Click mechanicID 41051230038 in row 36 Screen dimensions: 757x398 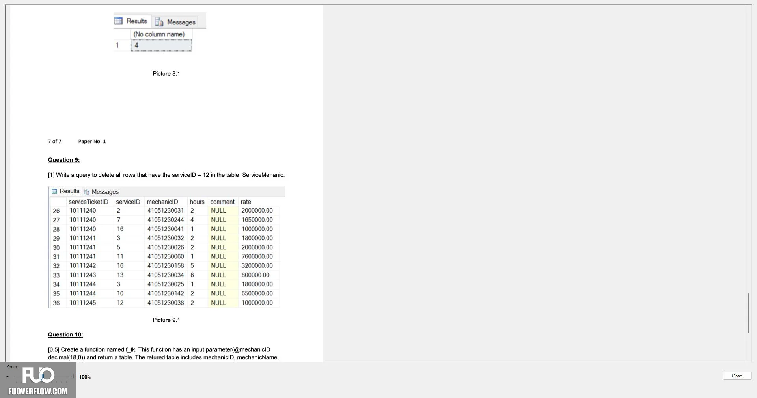(x=166, y=303)
